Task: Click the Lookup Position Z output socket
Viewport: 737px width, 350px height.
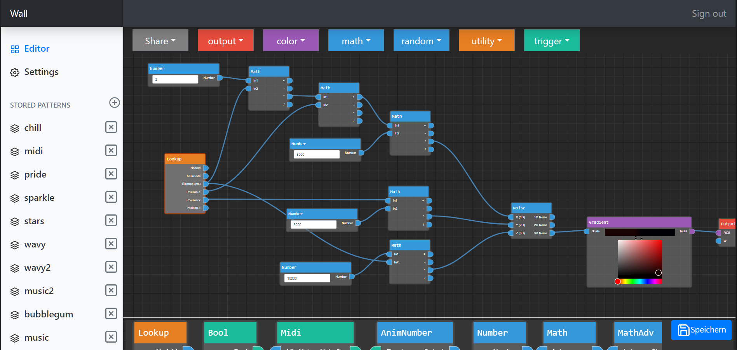Action: [206, 208]
